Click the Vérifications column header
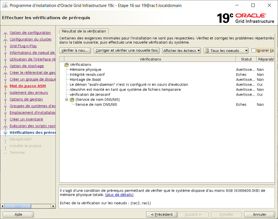The width and height of the screenshot is (278, 219). [150, 59]
